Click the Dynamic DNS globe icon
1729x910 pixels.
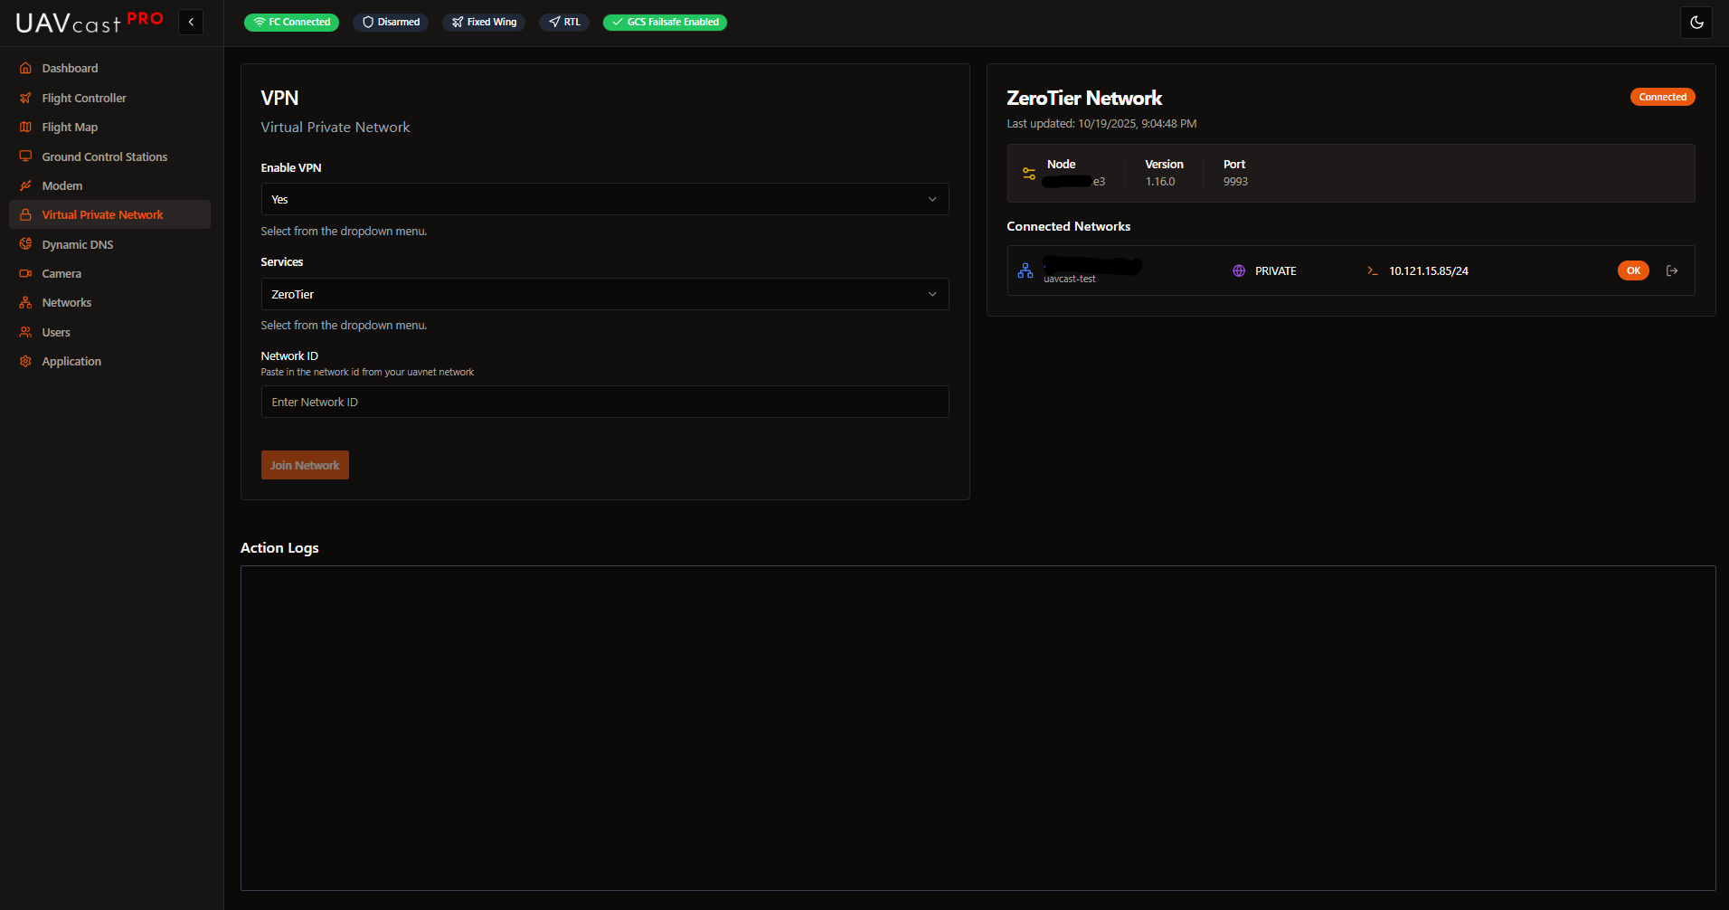(25, 244)
